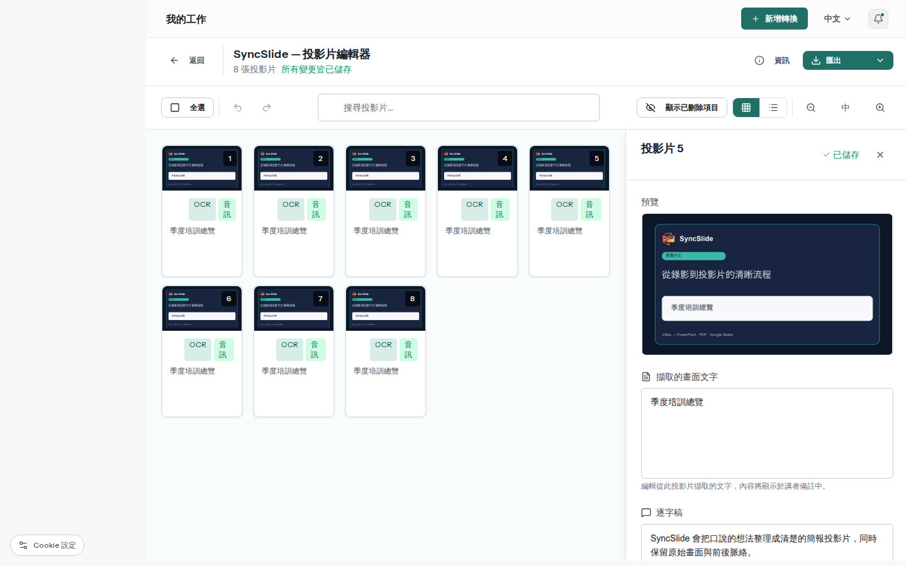
Task: Click the OCR badge on slide 4
Action: (x=475, y=209)
